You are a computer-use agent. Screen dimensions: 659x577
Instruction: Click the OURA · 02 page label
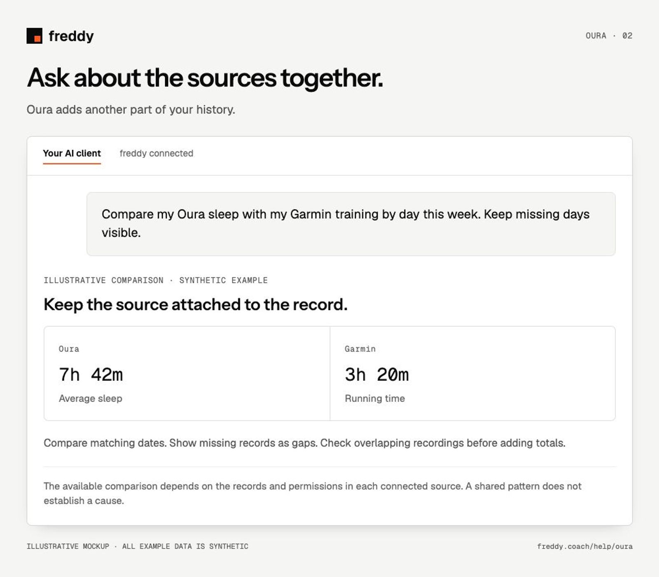pos(609,36)
